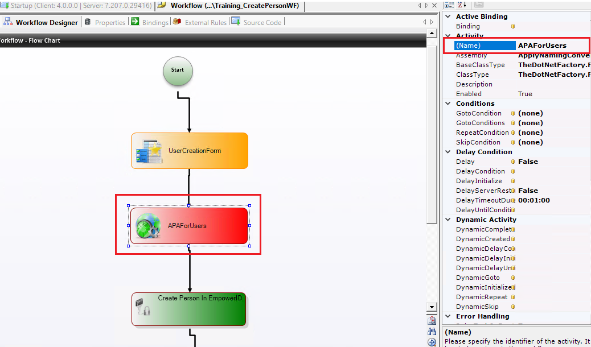Viewport: 591px width, 347px height.
Task: Collapse the Active Binding category
Action: coord(448,16)
